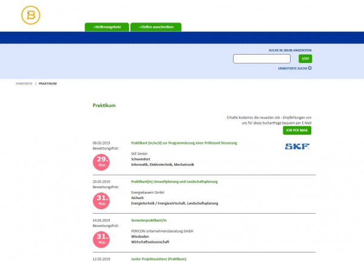This screenshot has width=364, height=261.
Task: Click the yellow B logo
Action: point(30,15)
